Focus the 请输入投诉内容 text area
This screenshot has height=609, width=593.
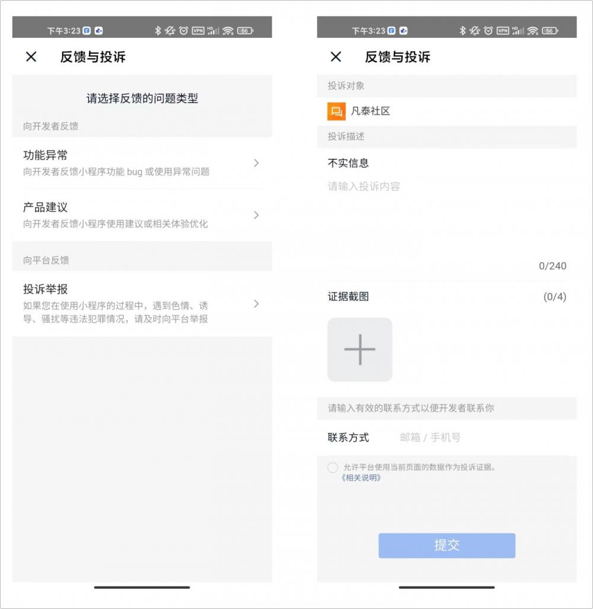point(447,218)
